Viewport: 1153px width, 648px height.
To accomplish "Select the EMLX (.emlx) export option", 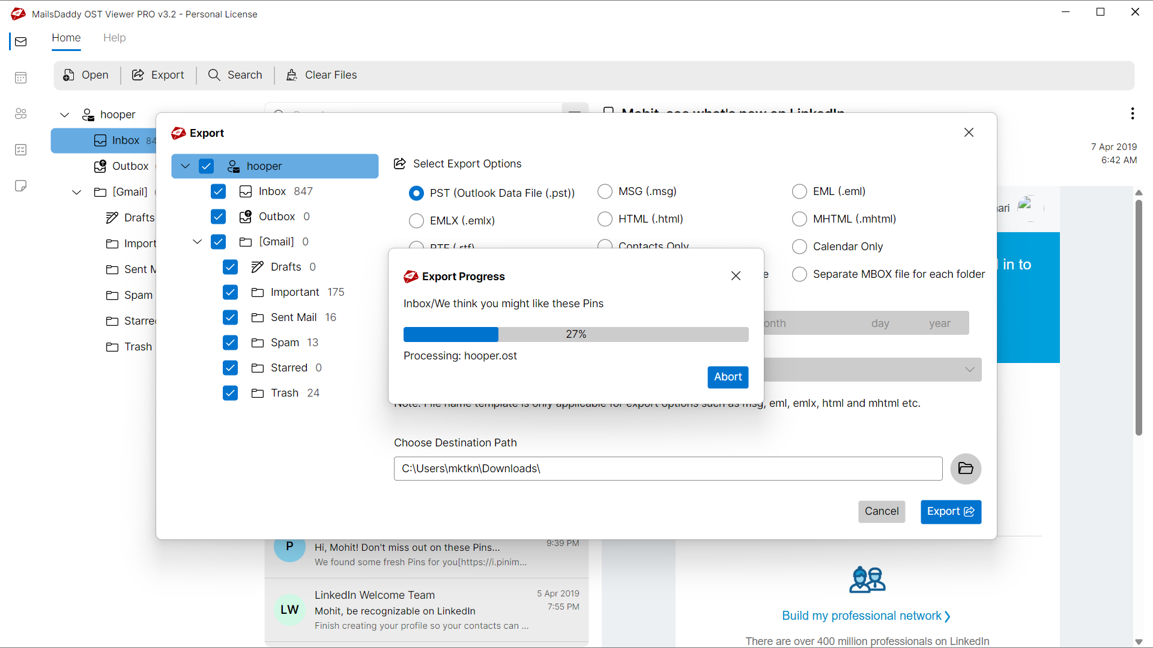I will [416, 221].
